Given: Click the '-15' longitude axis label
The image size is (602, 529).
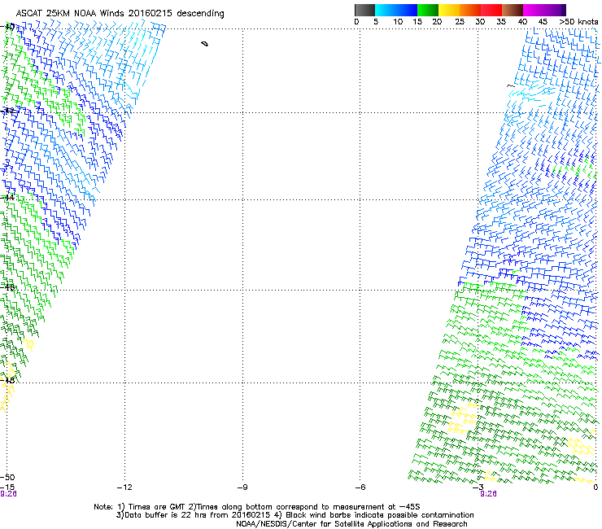Looking at the screenshot, I should tap(7, 487).
